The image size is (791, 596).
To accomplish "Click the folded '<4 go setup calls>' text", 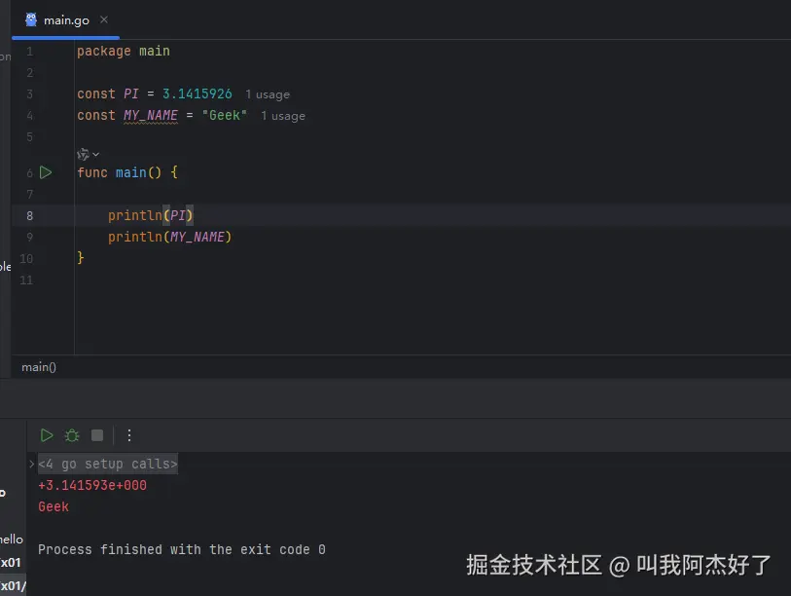I will tap(108, 465).
